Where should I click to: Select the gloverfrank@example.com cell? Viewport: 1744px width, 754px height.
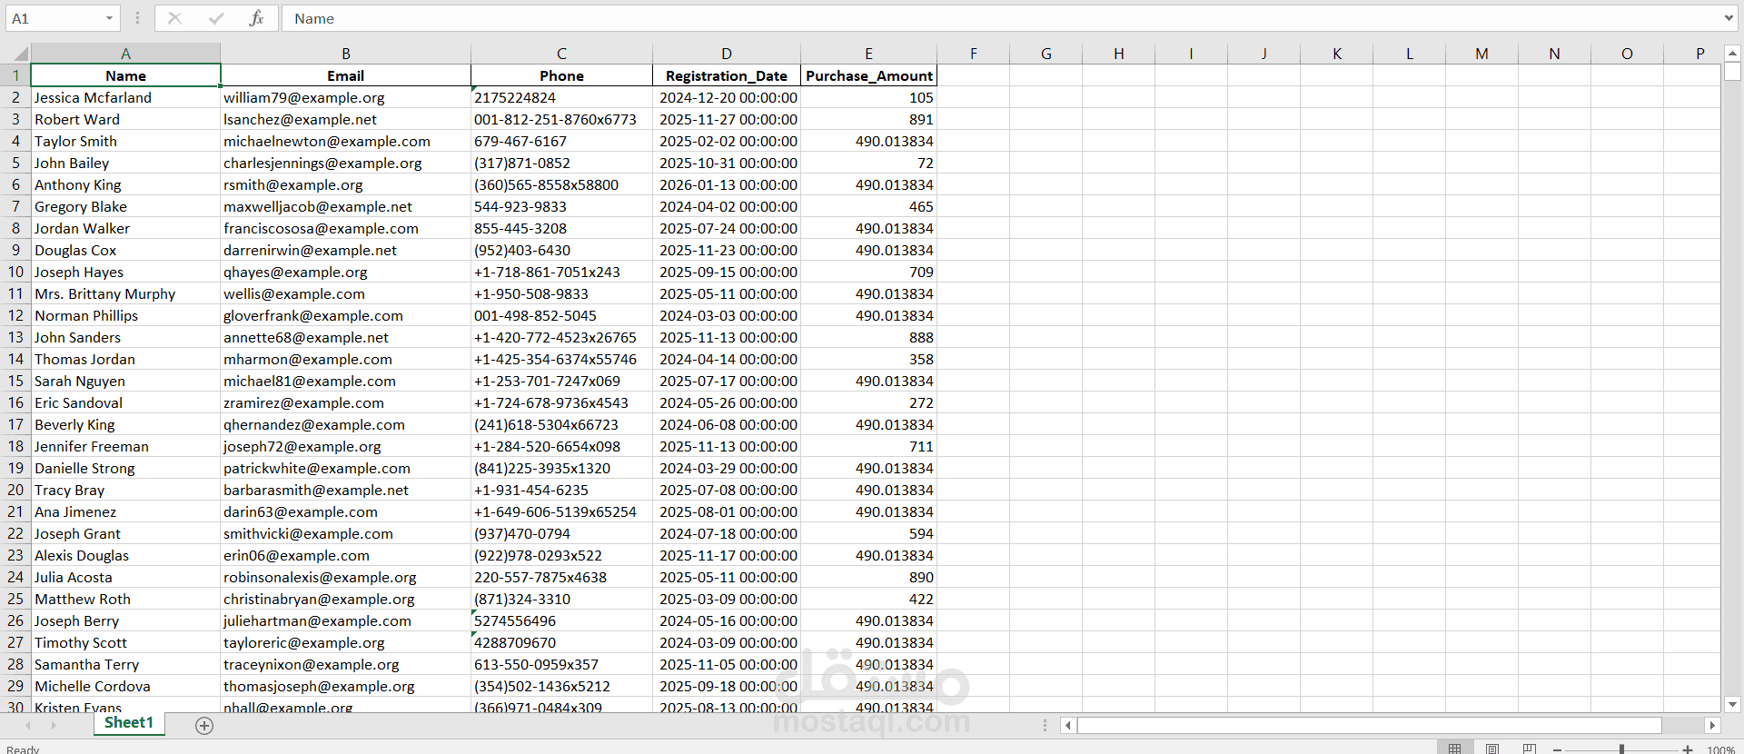click(345, 315)
